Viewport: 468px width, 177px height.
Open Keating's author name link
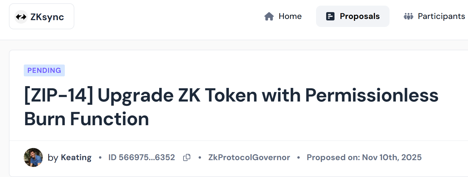click(76, 157)
